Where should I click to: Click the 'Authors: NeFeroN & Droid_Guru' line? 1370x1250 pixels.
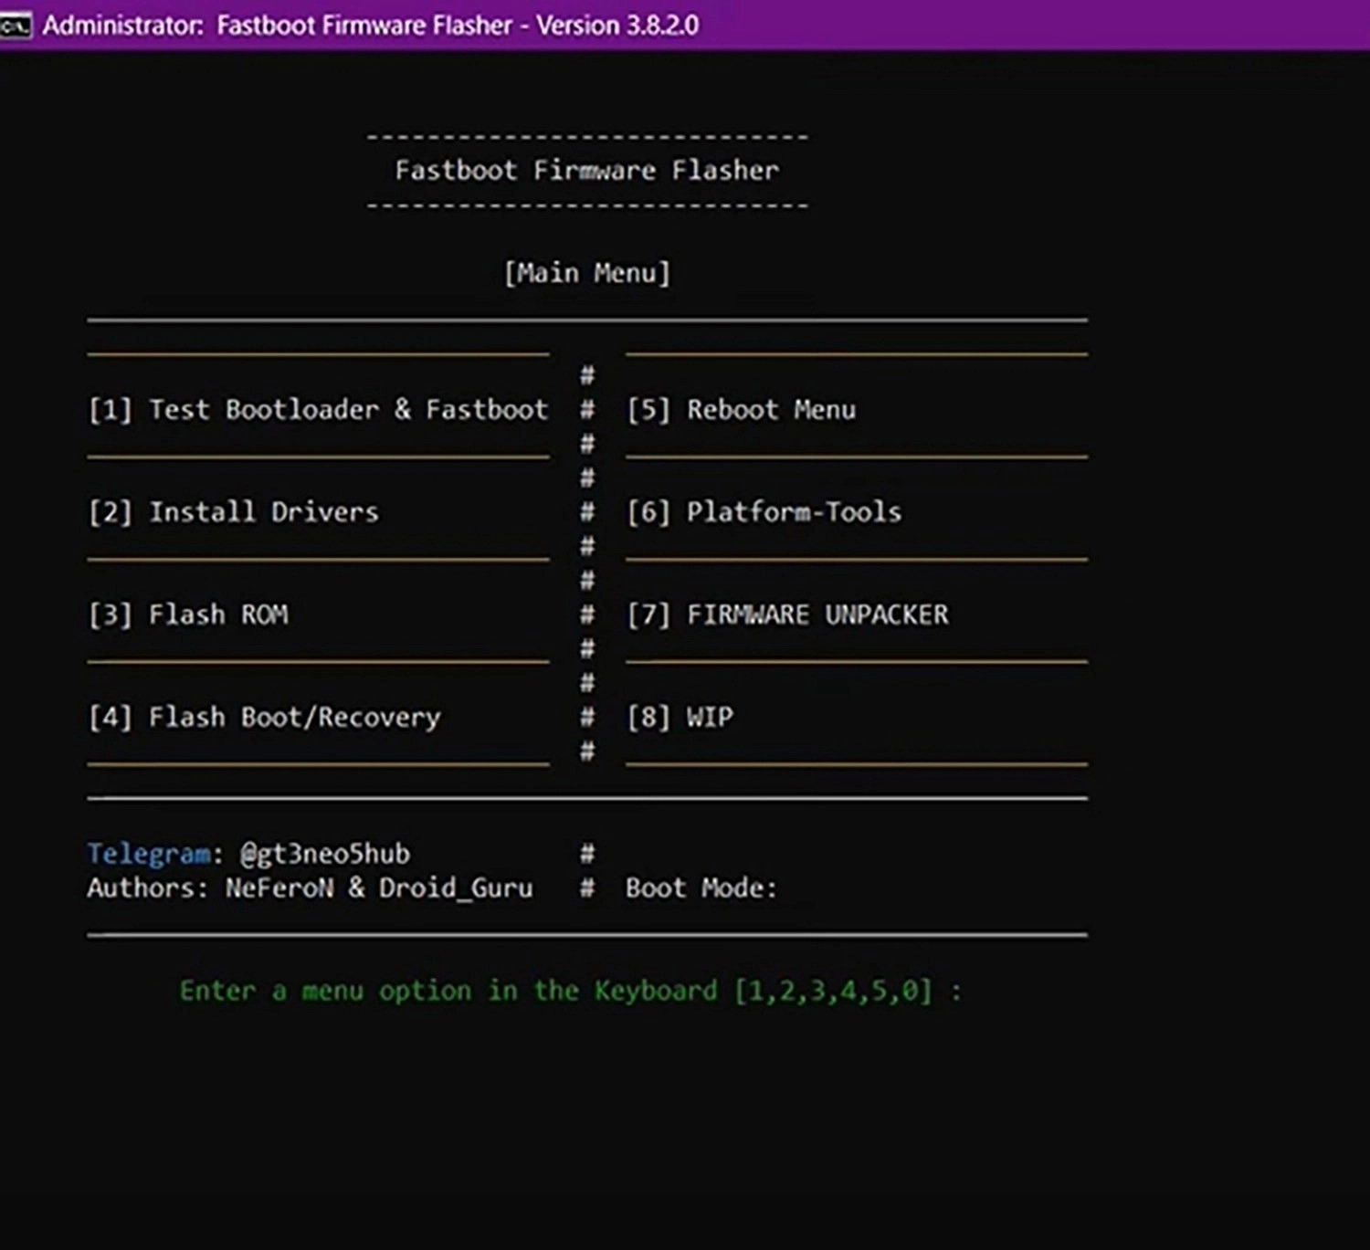click(310, 888)
